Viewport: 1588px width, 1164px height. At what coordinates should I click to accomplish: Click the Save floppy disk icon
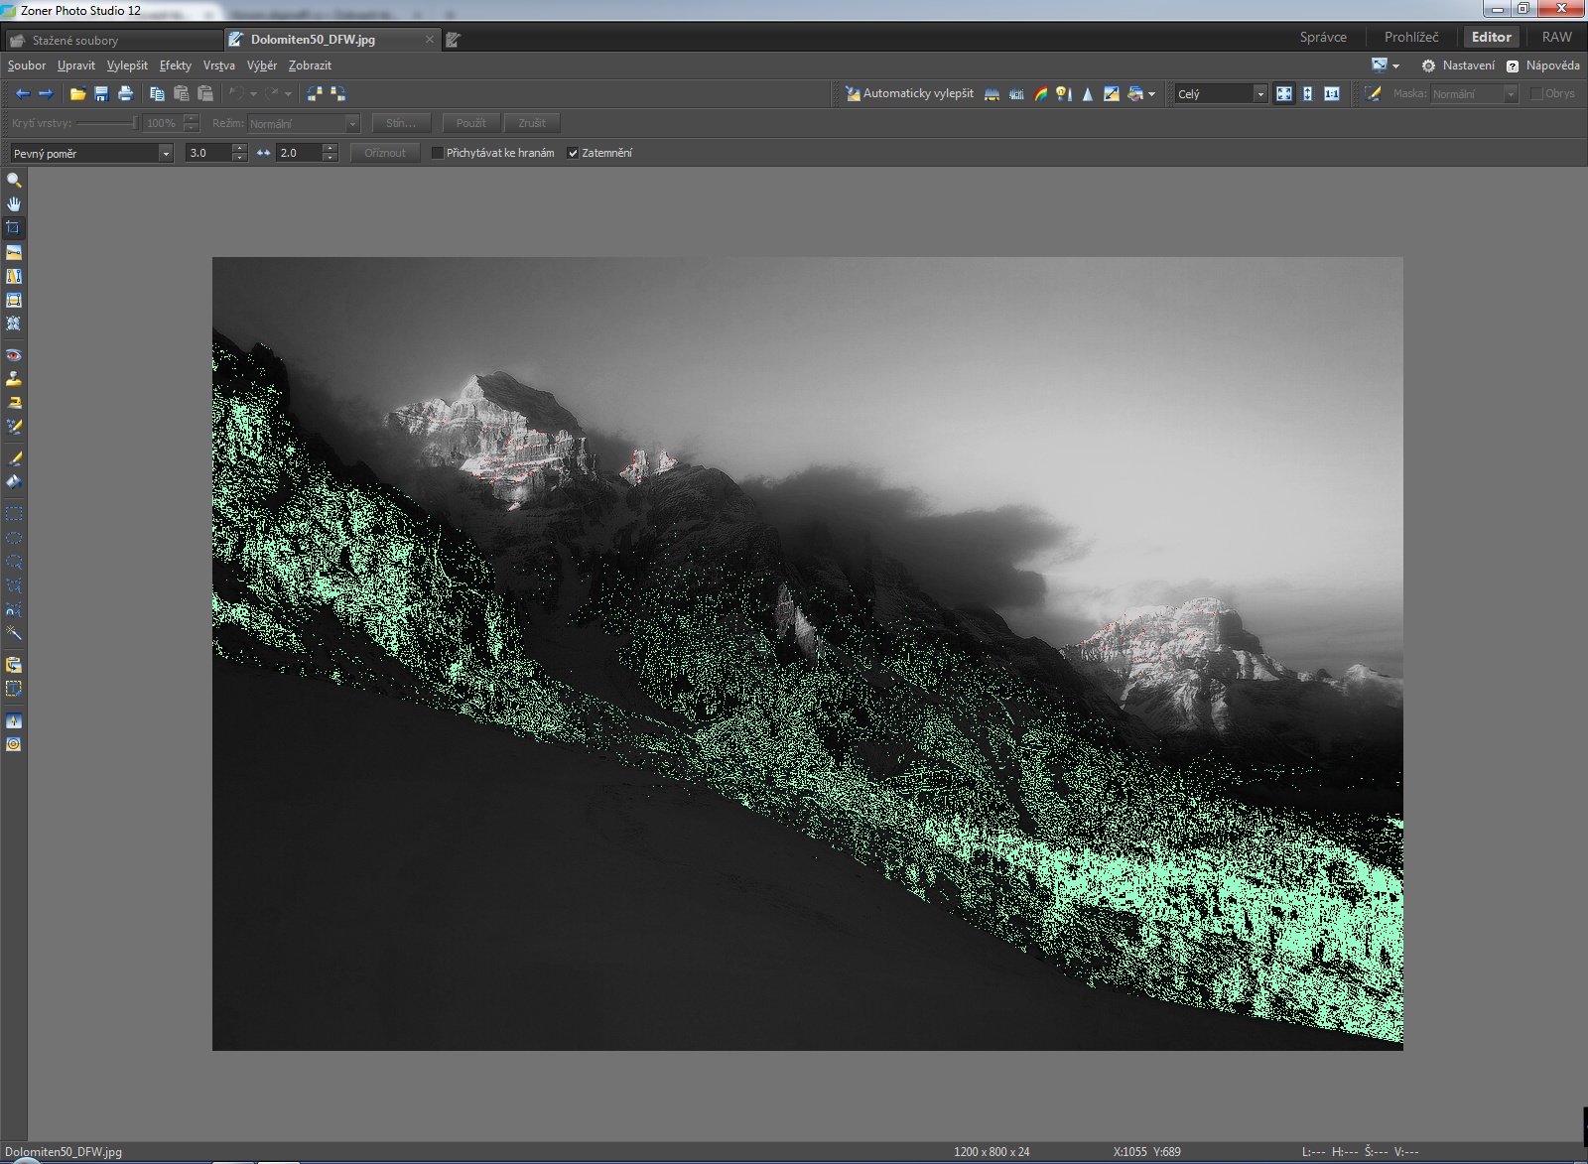[x=101, y=94]
